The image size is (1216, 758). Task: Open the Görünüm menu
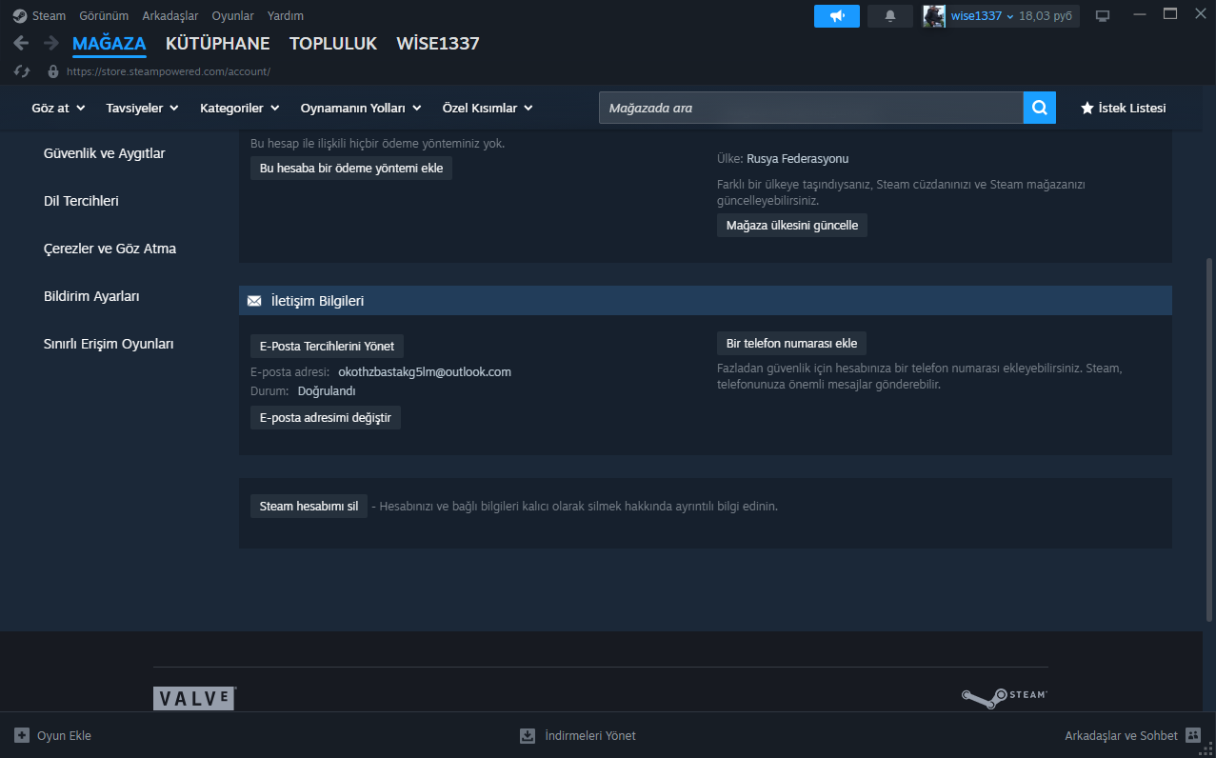tap(104, 16)
